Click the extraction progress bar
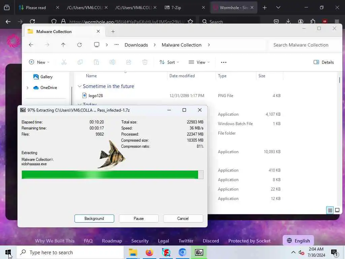345x259 pixels. (113, 175)
